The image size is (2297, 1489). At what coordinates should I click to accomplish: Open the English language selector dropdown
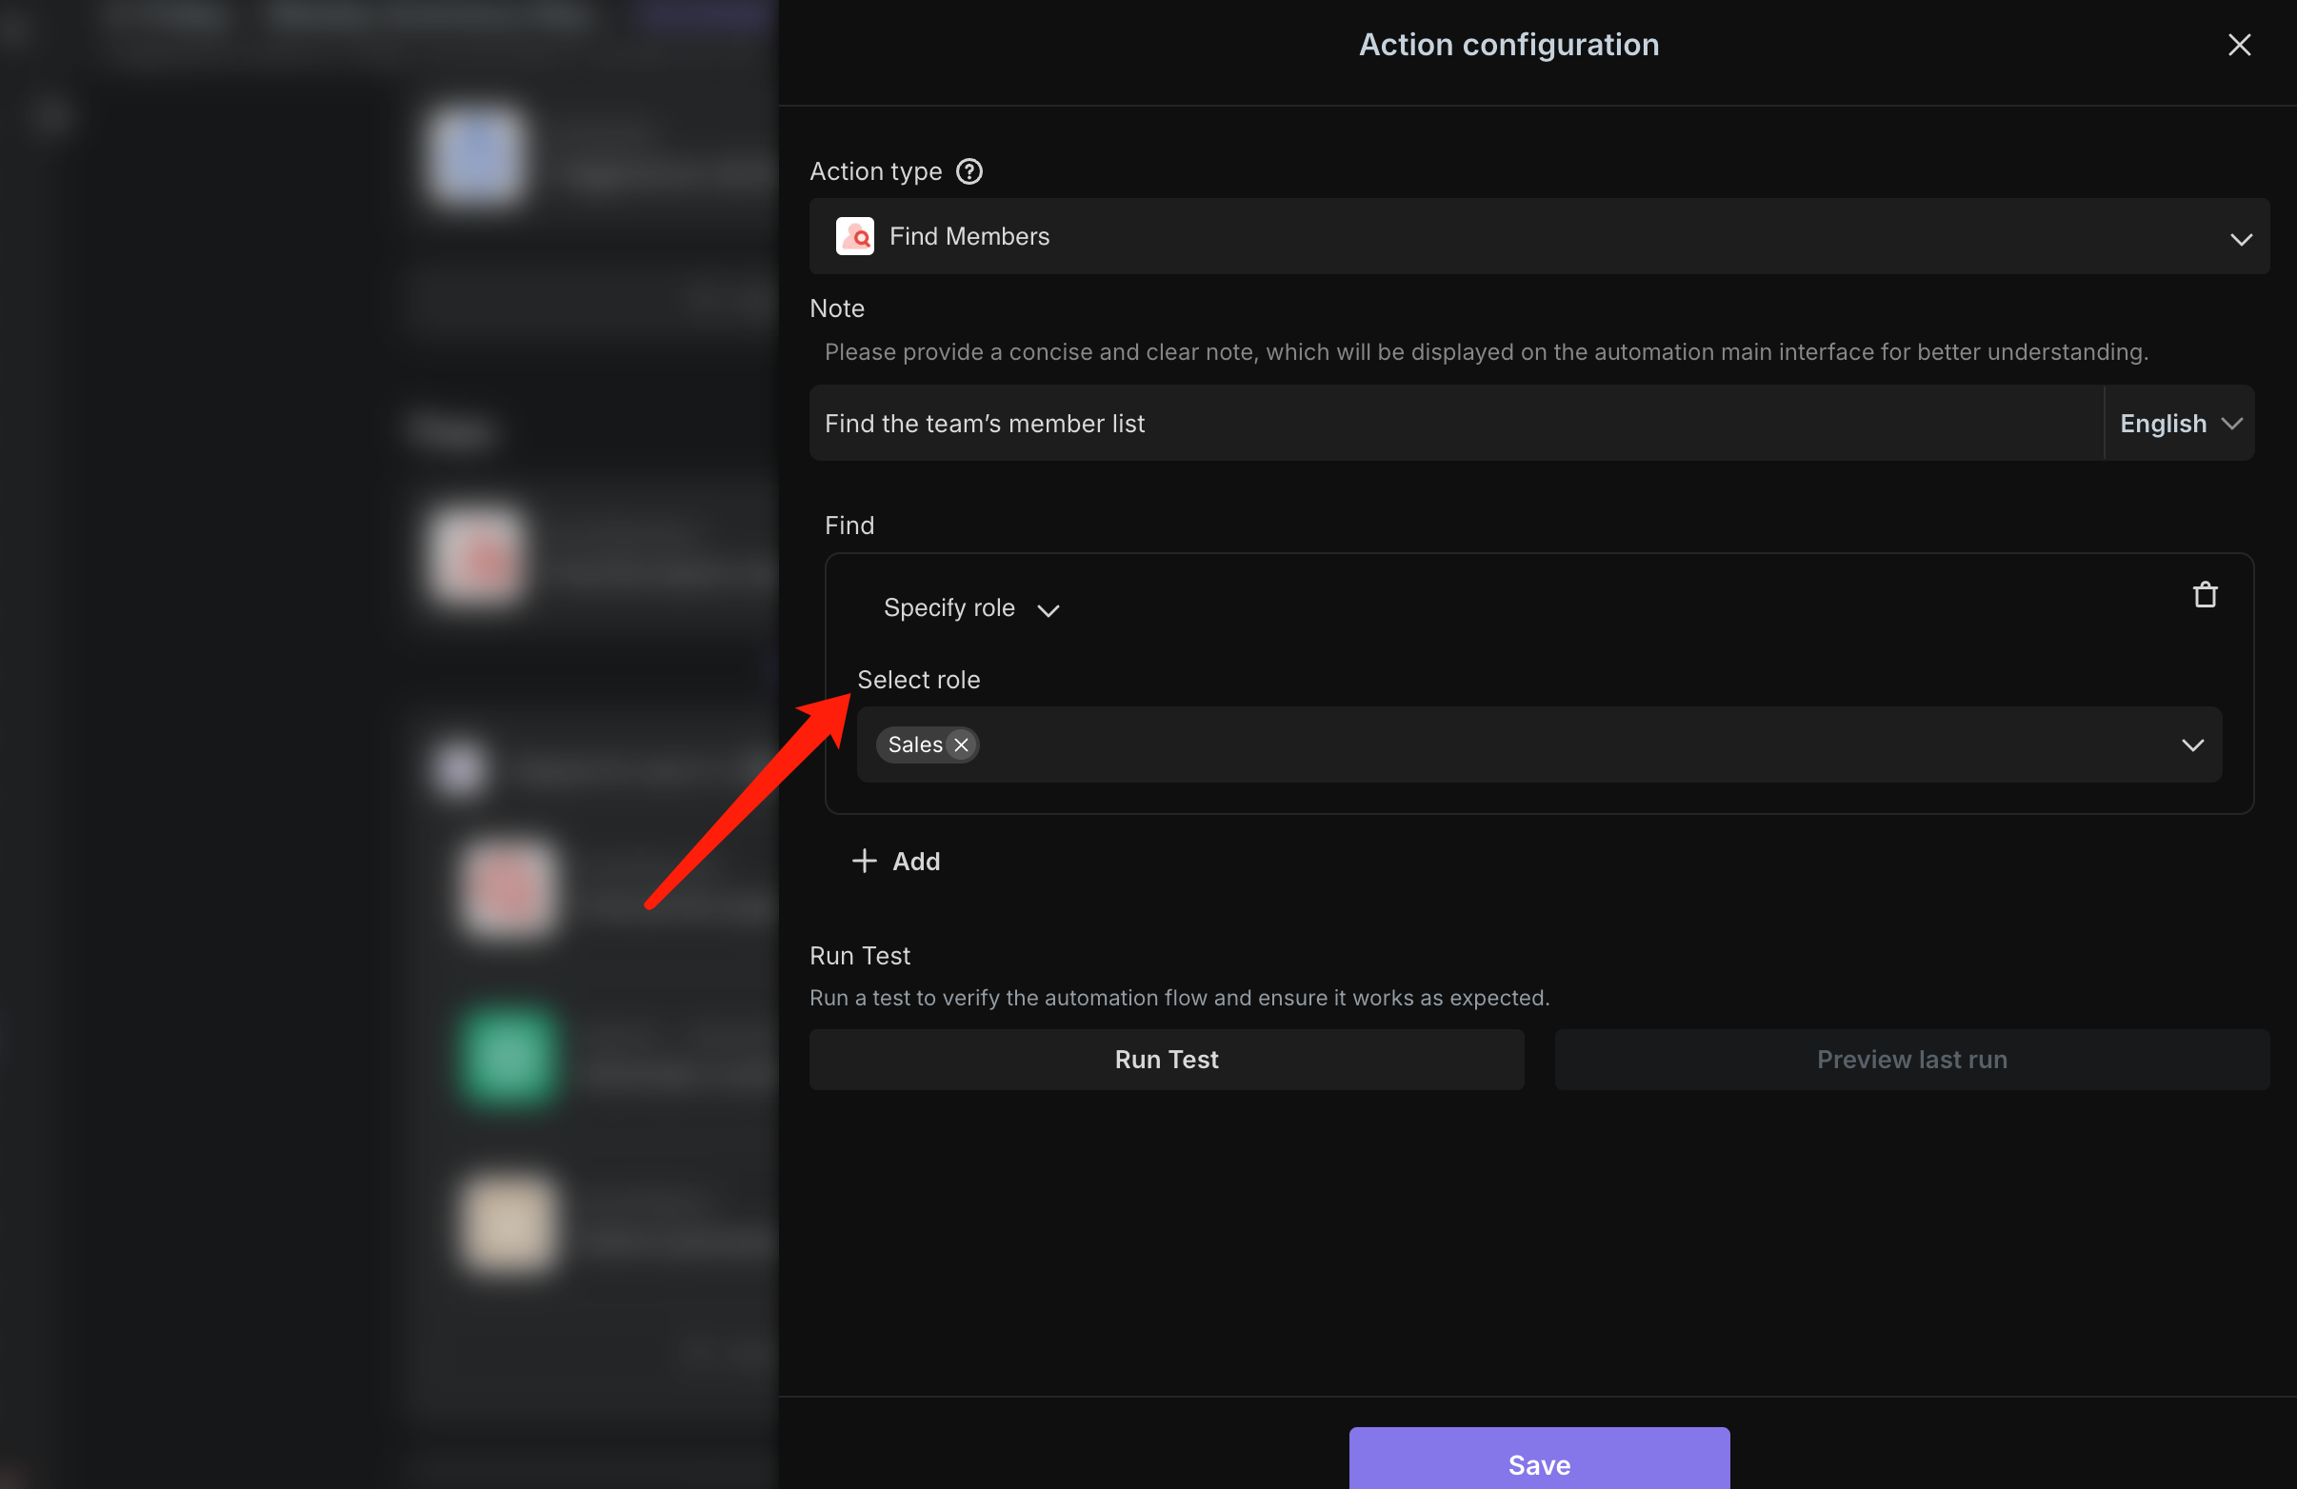[2178, 422]
